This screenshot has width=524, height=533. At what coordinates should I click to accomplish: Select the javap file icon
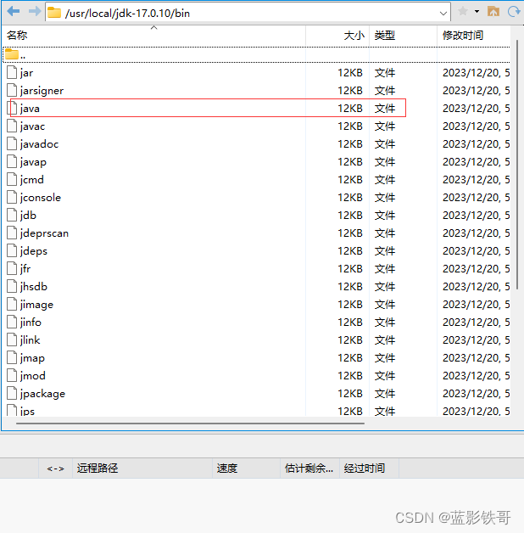click(x=12, y=161)
